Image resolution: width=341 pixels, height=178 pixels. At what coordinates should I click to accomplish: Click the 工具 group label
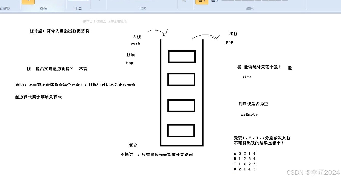pyautogui.click(x=78, y=8)
